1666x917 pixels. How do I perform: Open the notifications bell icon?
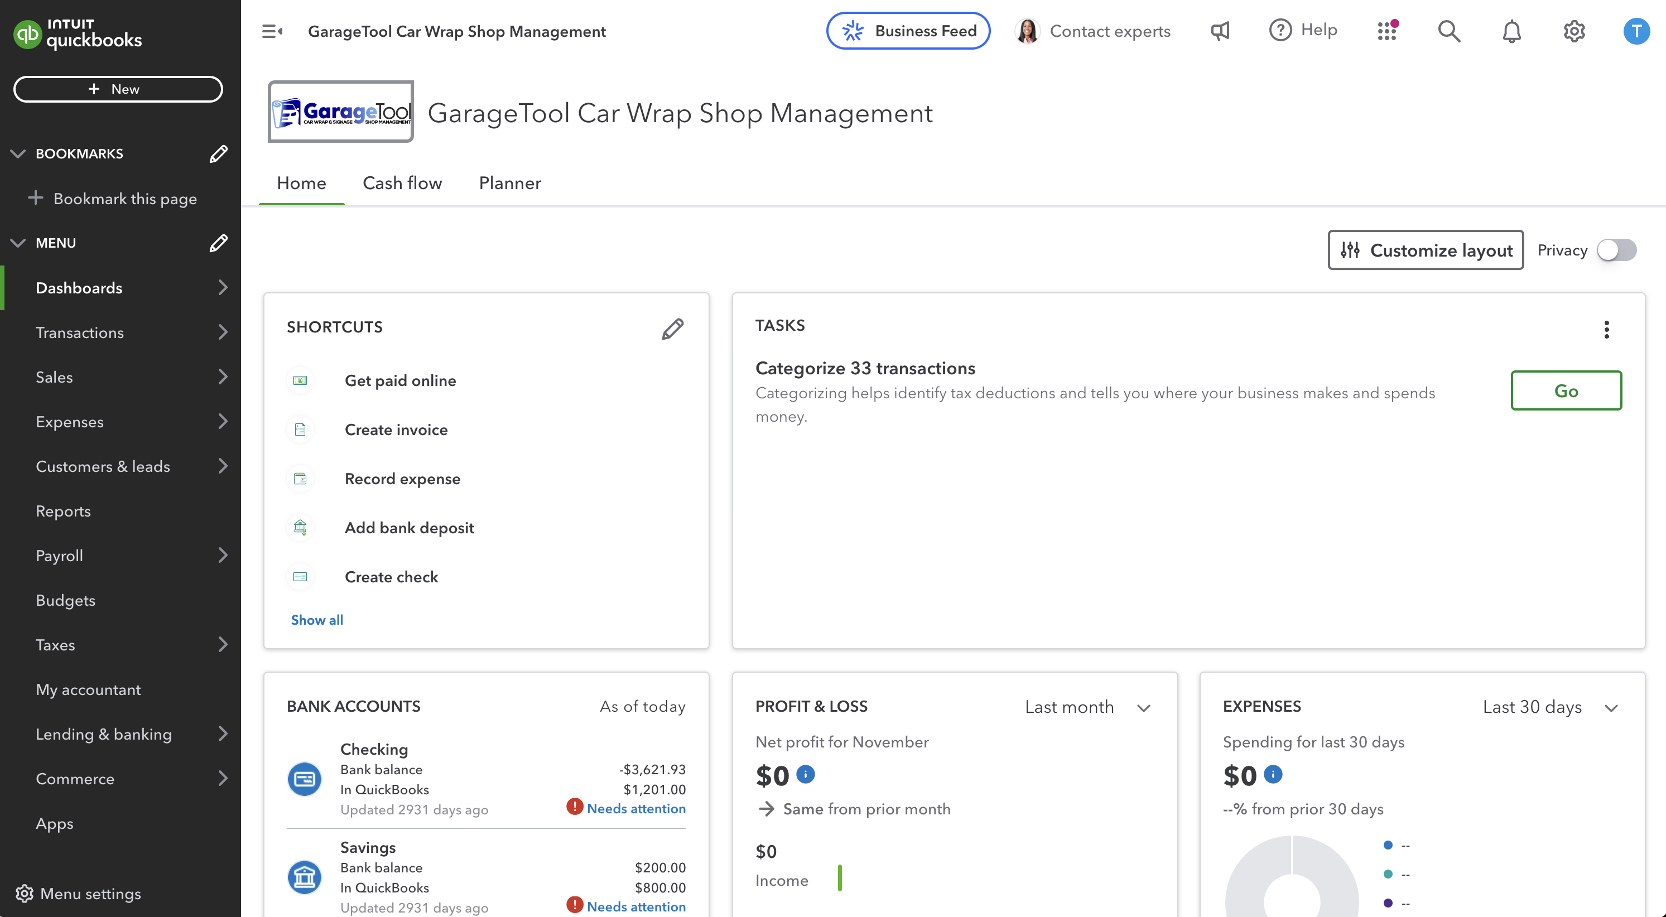point(1511,31)
